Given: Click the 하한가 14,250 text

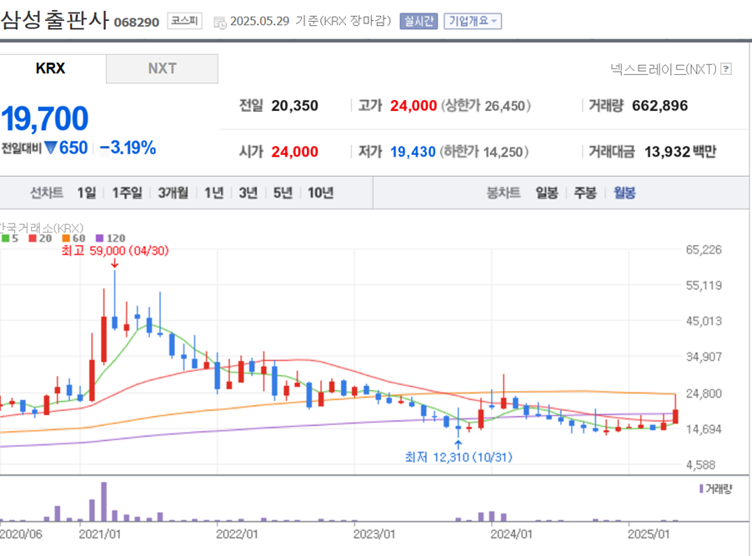Looking at the screenshot, I should (x=484, y=152).
